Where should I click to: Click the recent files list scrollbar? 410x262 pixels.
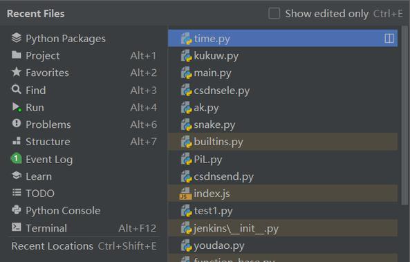pos(405,115)
